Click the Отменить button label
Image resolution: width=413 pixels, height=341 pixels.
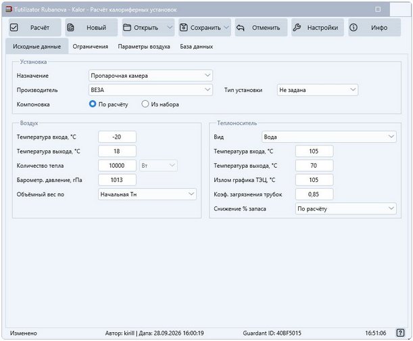(266, 28)
